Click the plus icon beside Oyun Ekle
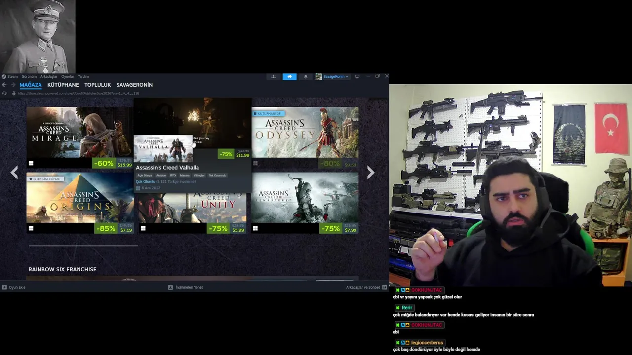 point(4,287)
